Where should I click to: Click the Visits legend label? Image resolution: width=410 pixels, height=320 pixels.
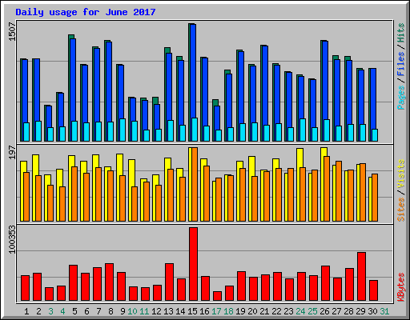pos(401,174)
